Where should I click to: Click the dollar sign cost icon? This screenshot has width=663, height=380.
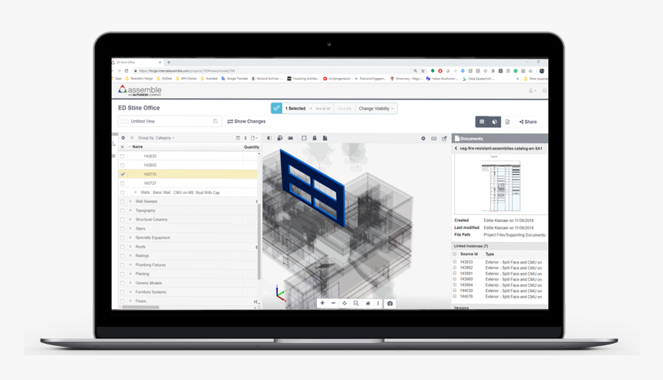tap(245, 139)
